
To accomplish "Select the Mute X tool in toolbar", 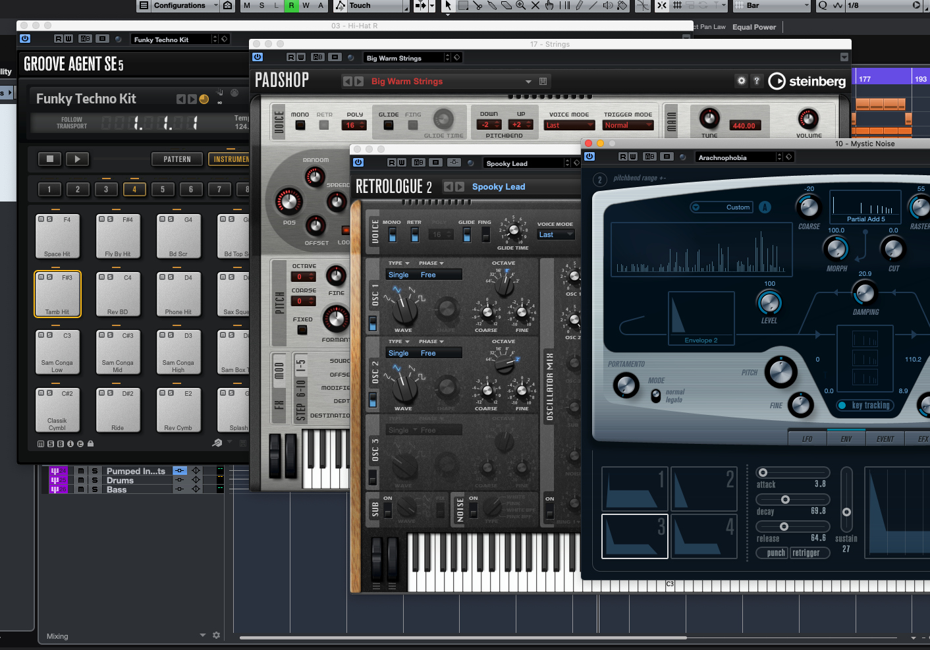I will pyautogui.click(x=535, y=5).
